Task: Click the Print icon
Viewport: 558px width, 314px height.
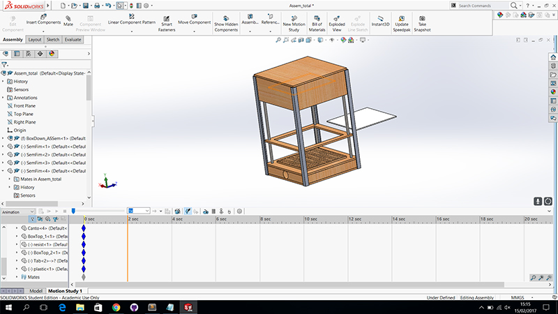Action: click(97, 6)
